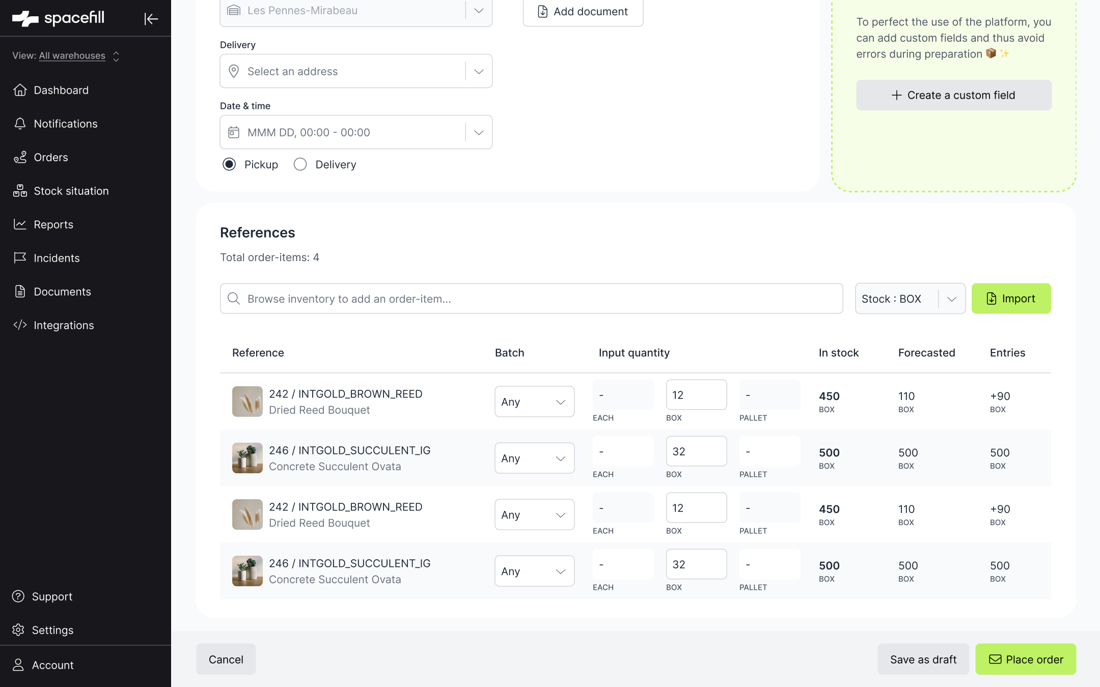1100x687 pixels.
Task: Open Stock situation in sidebar
Action: coord(71,191)
